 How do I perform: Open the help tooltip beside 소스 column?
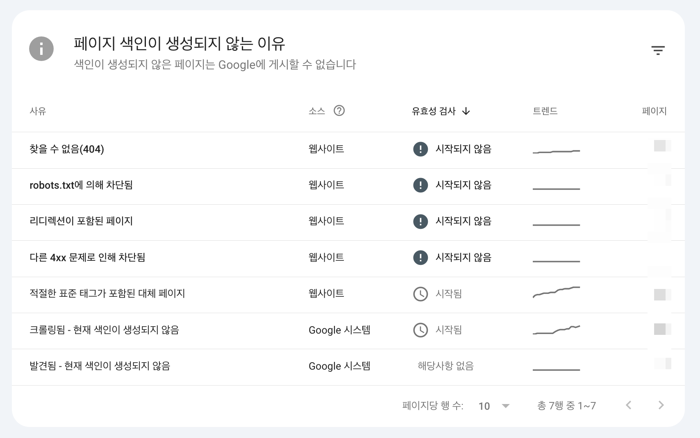(340, 111)
